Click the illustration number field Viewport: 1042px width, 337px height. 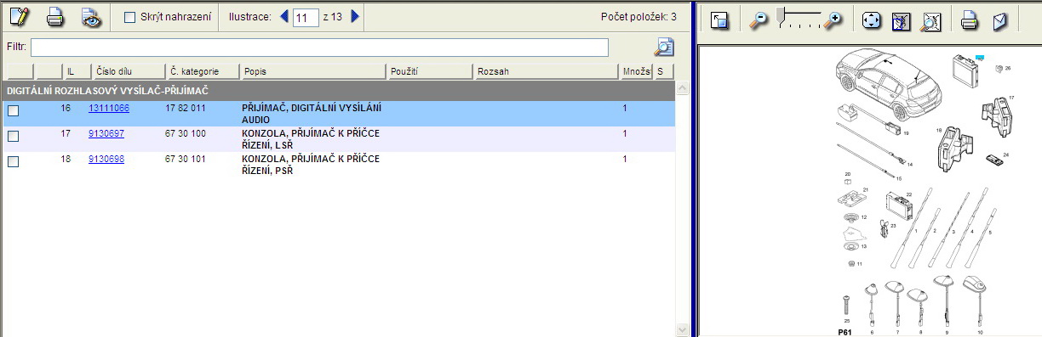[306, 17]
